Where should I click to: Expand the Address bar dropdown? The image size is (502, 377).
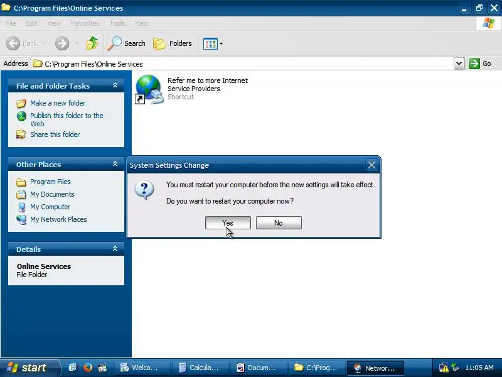pyautogui.click(x=459, y=63)
